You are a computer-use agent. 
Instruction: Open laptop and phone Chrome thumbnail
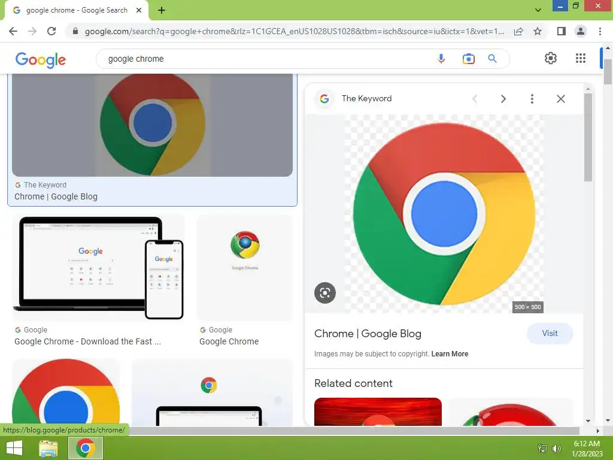[98, 268]
